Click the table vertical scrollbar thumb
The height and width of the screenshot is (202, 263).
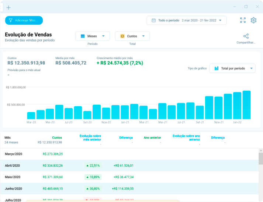tap(261, 159)
